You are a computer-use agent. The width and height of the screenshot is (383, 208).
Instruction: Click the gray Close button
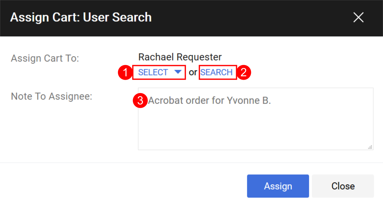tap(343, 186)
